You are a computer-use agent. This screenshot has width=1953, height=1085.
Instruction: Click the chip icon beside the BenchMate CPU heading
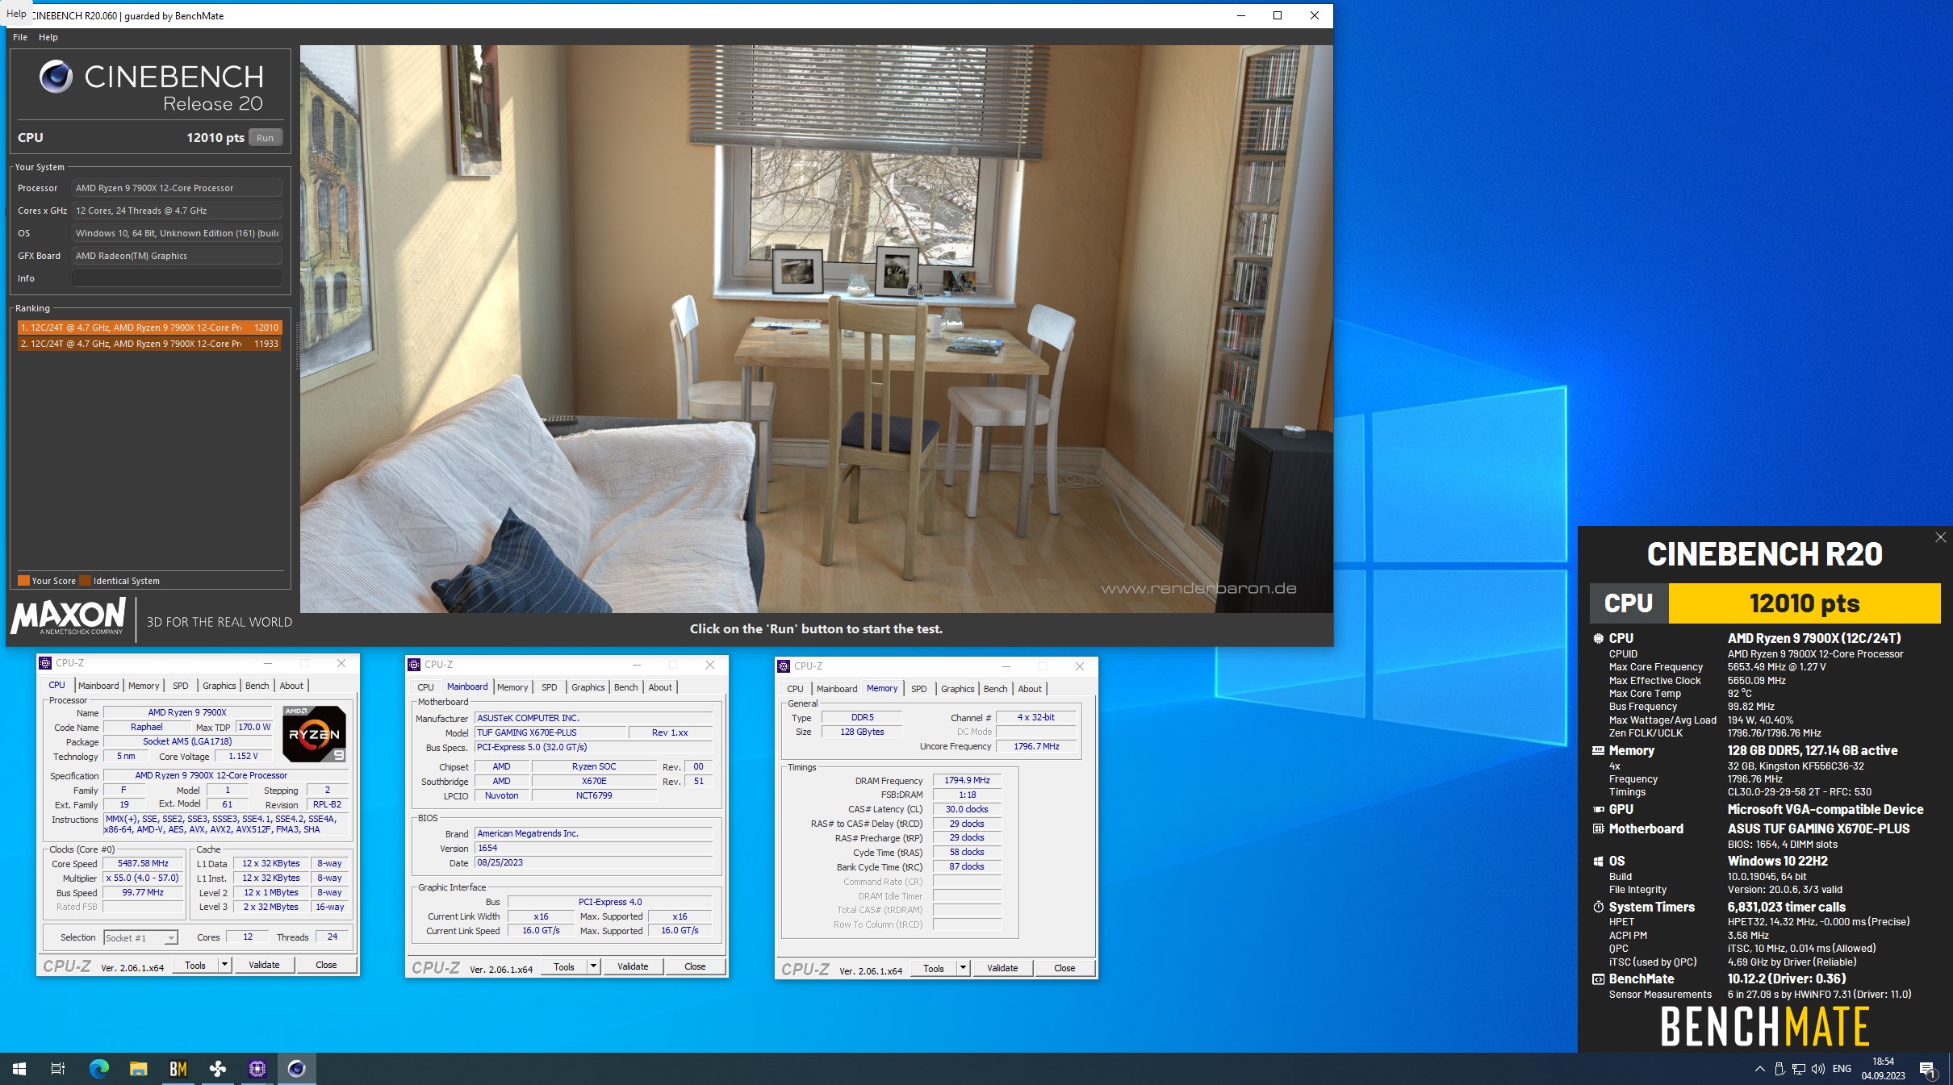tap(1598, 638)
